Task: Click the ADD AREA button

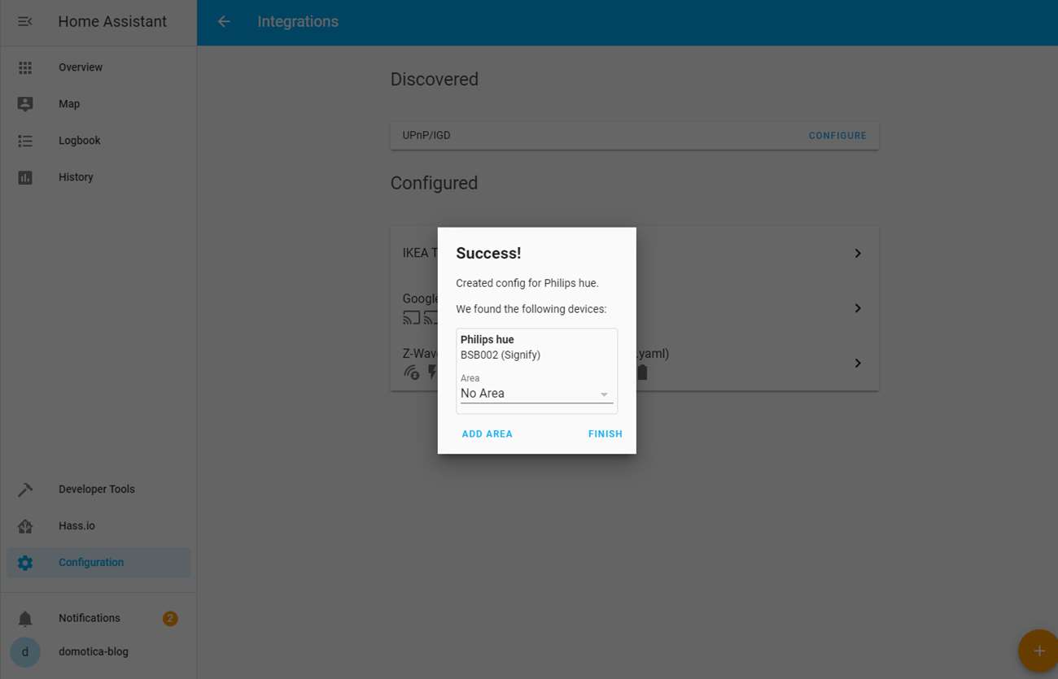Action: point(487,434)
